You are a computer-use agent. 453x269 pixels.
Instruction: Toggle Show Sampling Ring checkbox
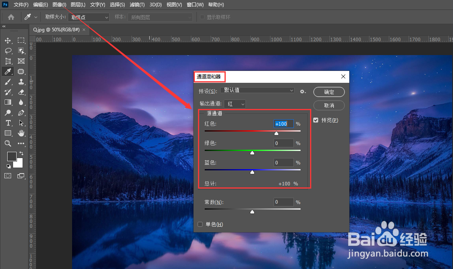[202, 17]
